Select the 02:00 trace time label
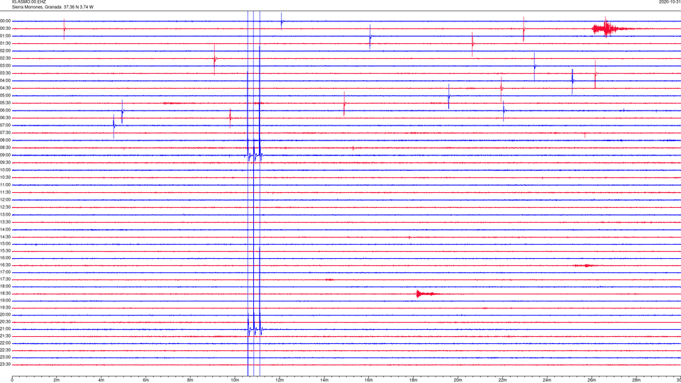Viewport: 681px width, 383px height. [x=5, y=51]
